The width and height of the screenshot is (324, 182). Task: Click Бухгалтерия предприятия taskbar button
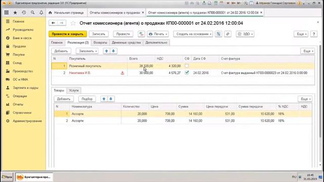point(34,177)
